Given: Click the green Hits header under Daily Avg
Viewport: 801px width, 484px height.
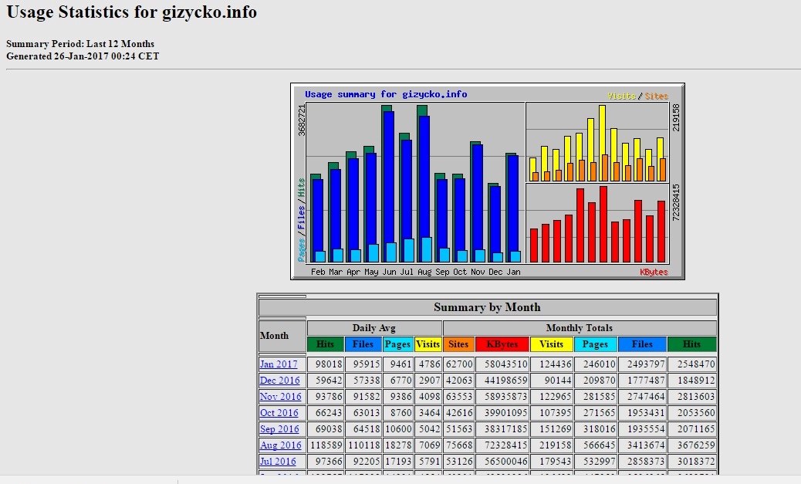Looking at the screenshot, I should pos(326,344).
